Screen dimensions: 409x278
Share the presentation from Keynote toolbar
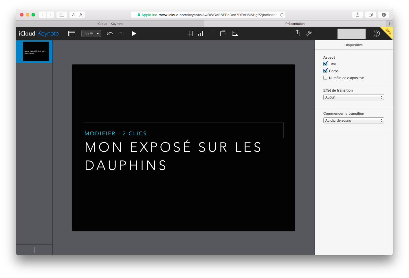point(297,34)
